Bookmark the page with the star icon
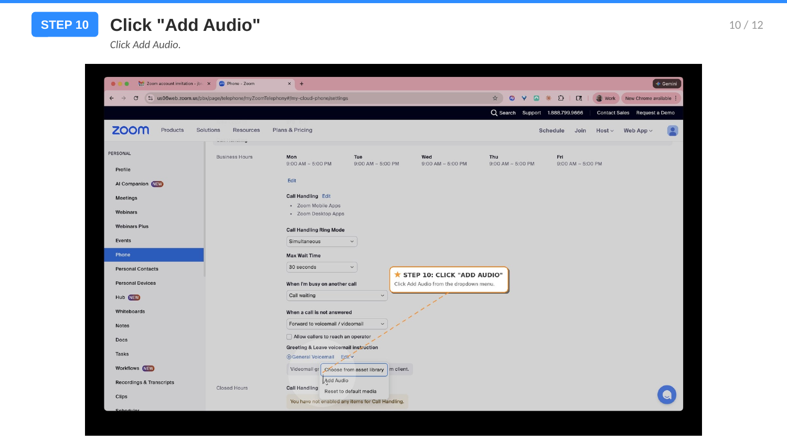Viewport: 787px width, 442px height. pyautogui.click(x=494, y=98)
